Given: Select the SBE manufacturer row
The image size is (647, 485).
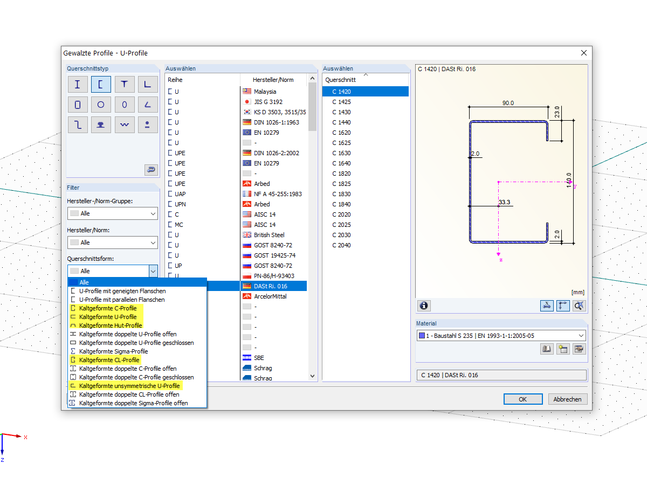Looking at the screenshot, I should [x=273, y=358].
